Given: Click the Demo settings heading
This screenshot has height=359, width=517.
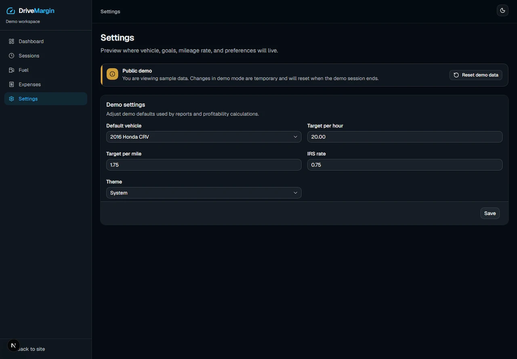Looking at the screenshot, I should [x=126, y=105].
